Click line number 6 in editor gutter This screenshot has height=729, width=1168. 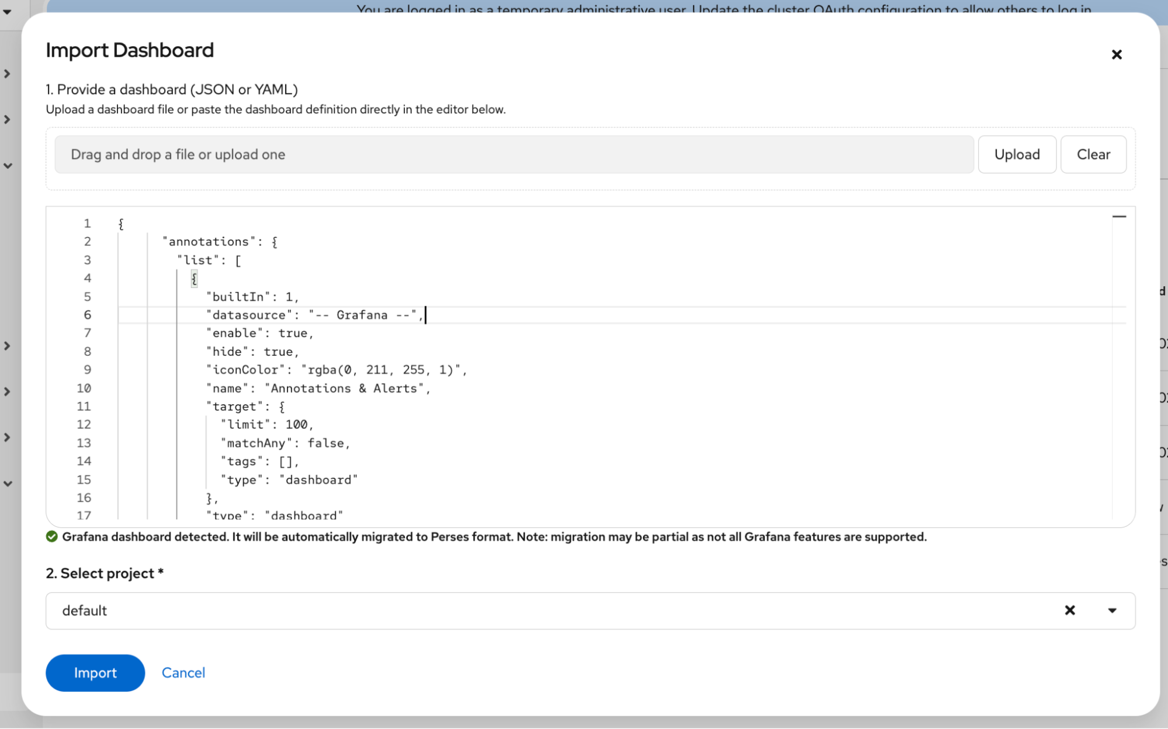pyautogui.click(x=87, y=315)
